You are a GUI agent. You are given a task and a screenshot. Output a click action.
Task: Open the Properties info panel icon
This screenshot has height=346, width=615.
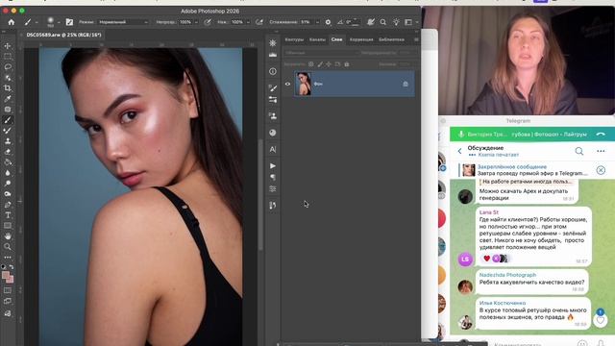click(x=273, y=71)
